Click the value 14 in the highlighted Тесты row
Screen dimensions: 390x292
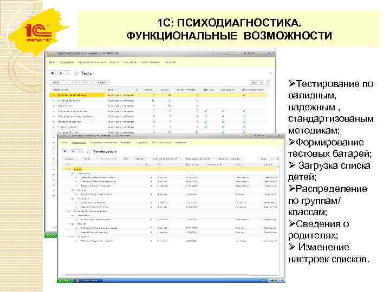169,95
